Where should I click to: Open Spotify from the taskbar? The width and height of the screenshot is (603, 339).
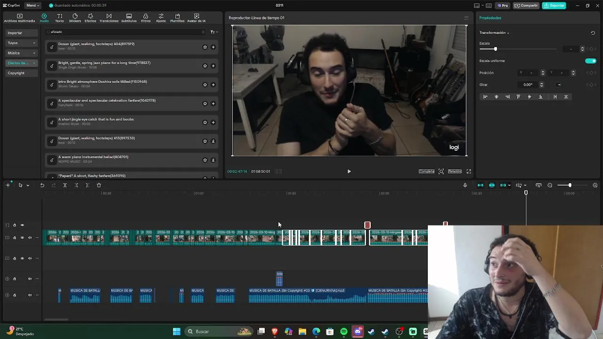click(x=344, y=332)
